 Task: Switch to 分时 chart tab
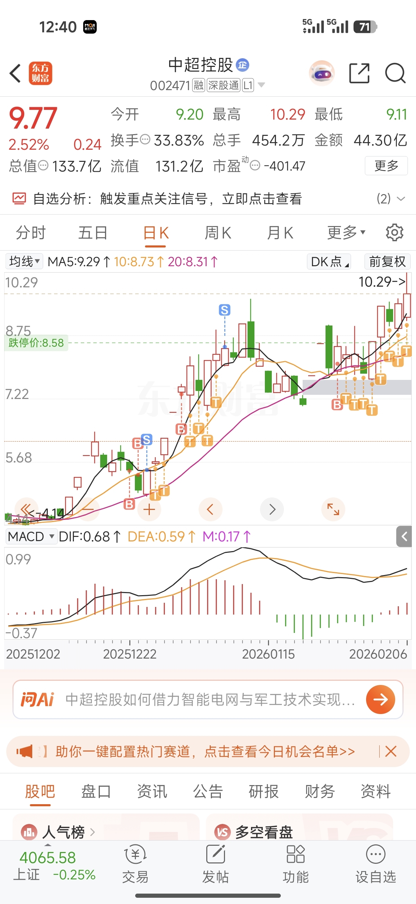[31, 233]
